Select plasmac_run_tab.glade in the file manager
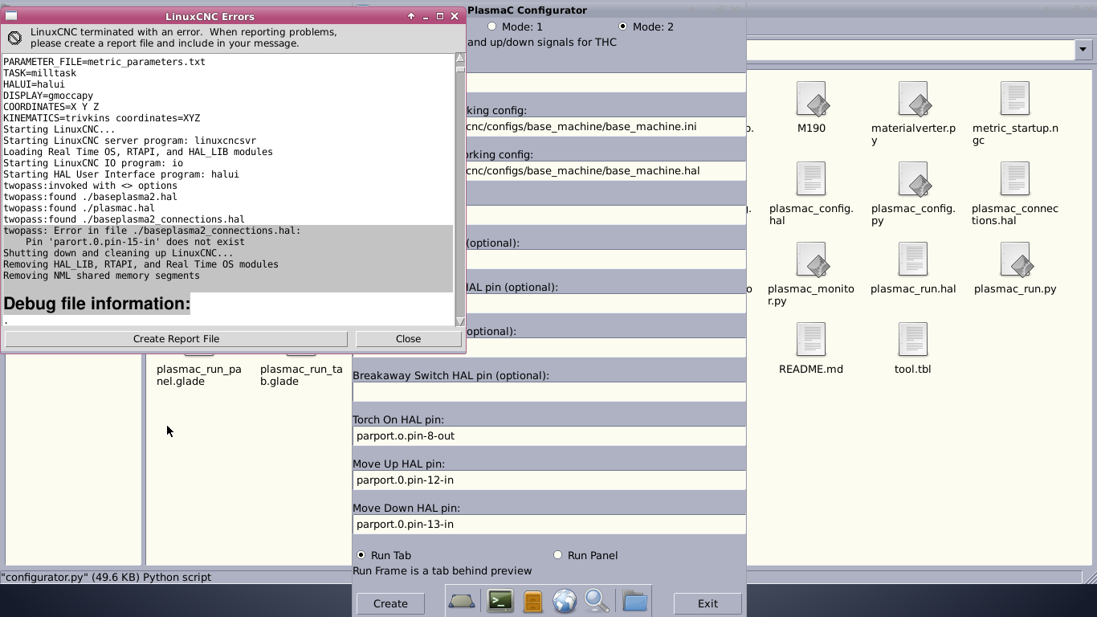This screenshot has width=1097, height=617. [301, 375]
